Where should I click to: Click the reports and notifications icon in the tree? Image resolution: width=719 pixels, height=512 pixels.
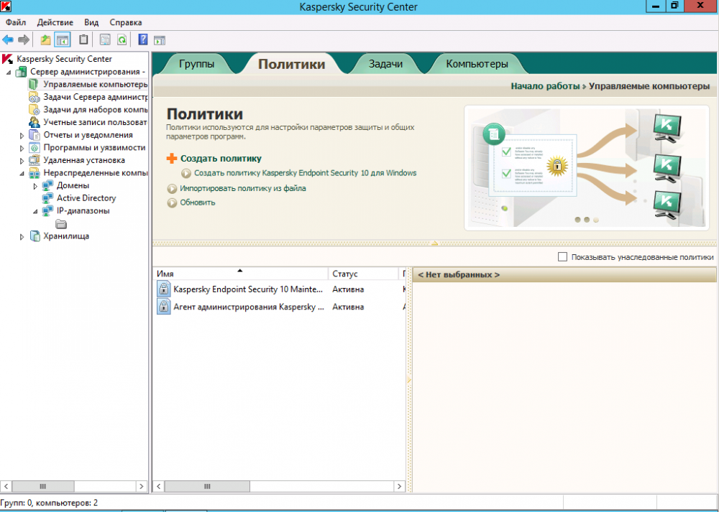(35, 135)
